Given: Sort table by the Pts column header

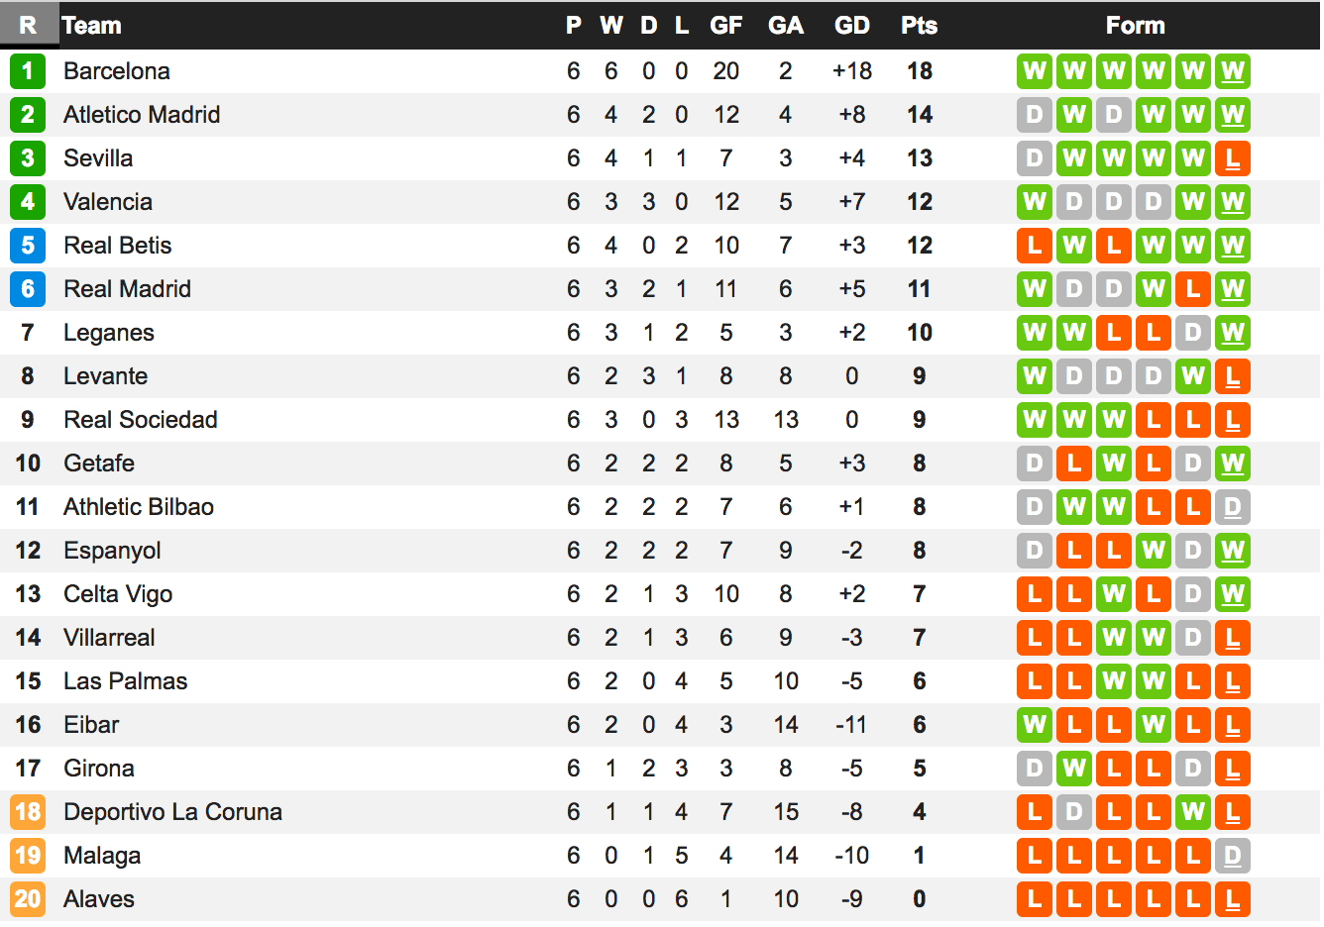Looking at the screenshot, I should click(x=919, y=26).
